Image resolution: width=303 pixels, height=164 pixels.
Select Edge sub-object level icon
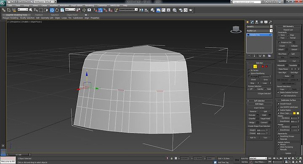[255, 67]
